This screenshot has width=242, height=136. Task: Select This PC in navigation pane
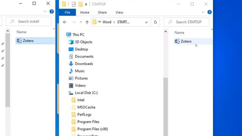coord(78,35)
